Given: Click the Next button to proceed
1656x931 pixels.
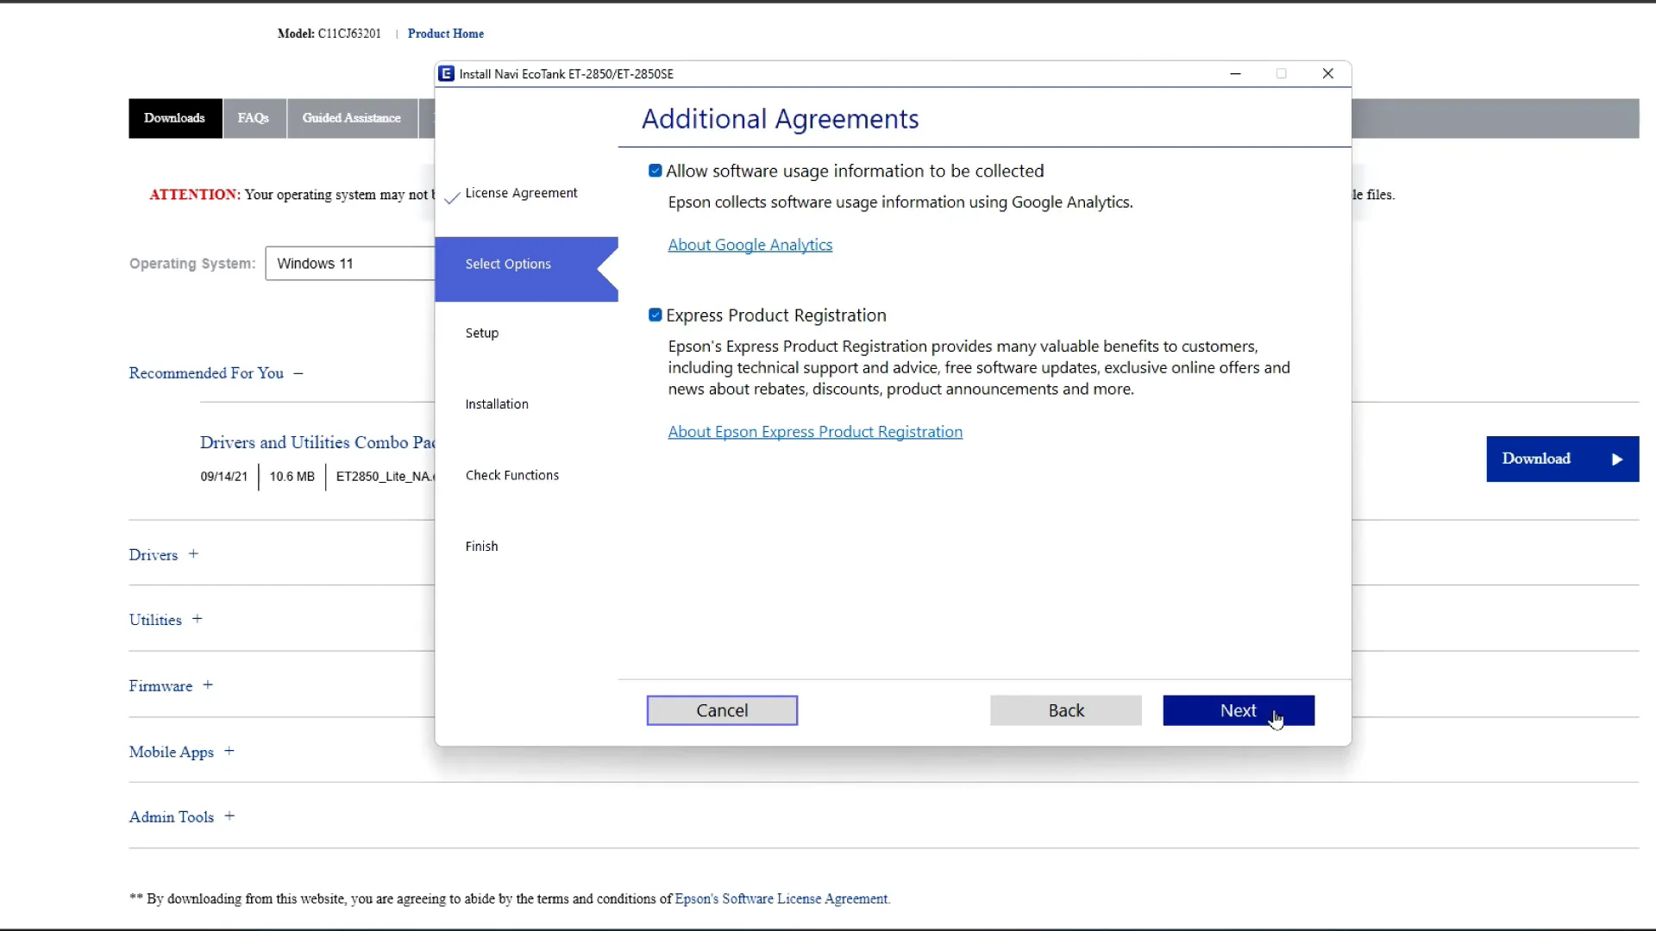Looking at the screenshot, I should [1239, 710].
